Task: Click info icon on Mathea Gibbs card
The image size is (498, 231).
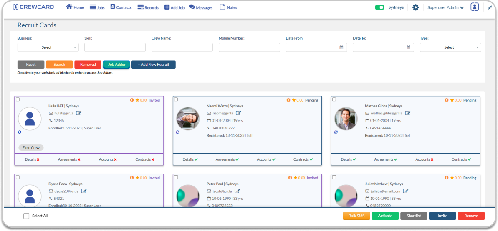Action: pyautogui.click(x=446, y=100)
